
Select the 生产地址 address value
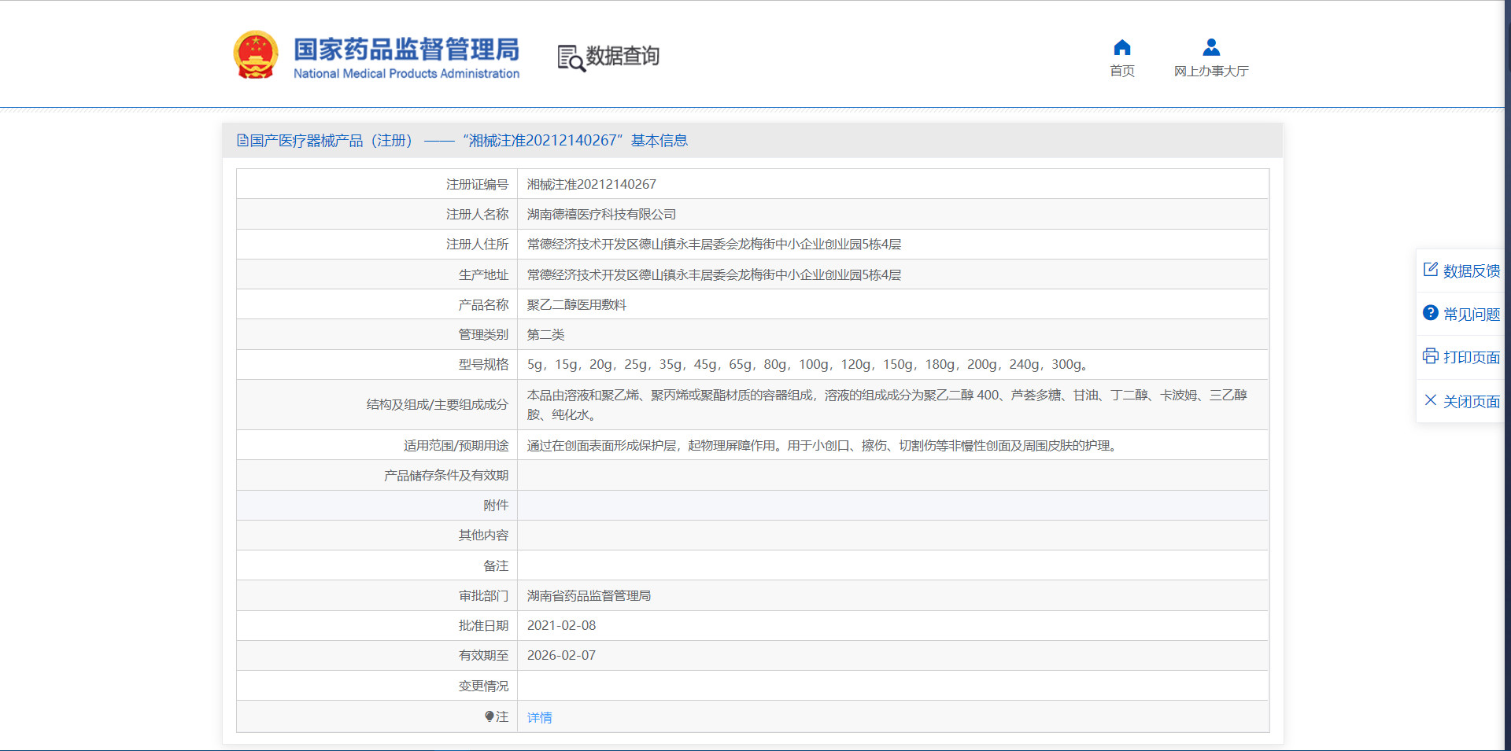[715, 274]
